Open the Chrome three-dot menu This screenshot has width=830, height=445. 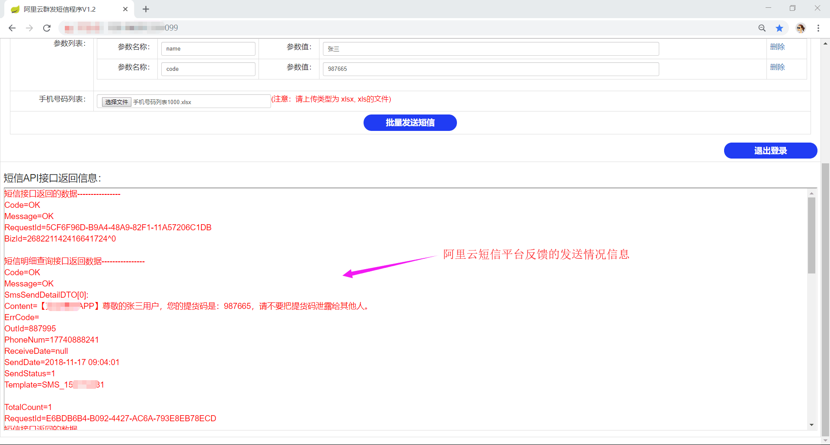click(818, 28)
